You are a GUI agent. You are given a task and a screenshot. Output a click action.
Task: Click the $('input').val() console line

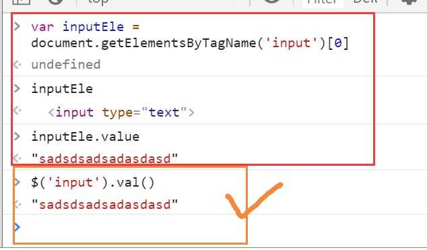tap(93, 182)
